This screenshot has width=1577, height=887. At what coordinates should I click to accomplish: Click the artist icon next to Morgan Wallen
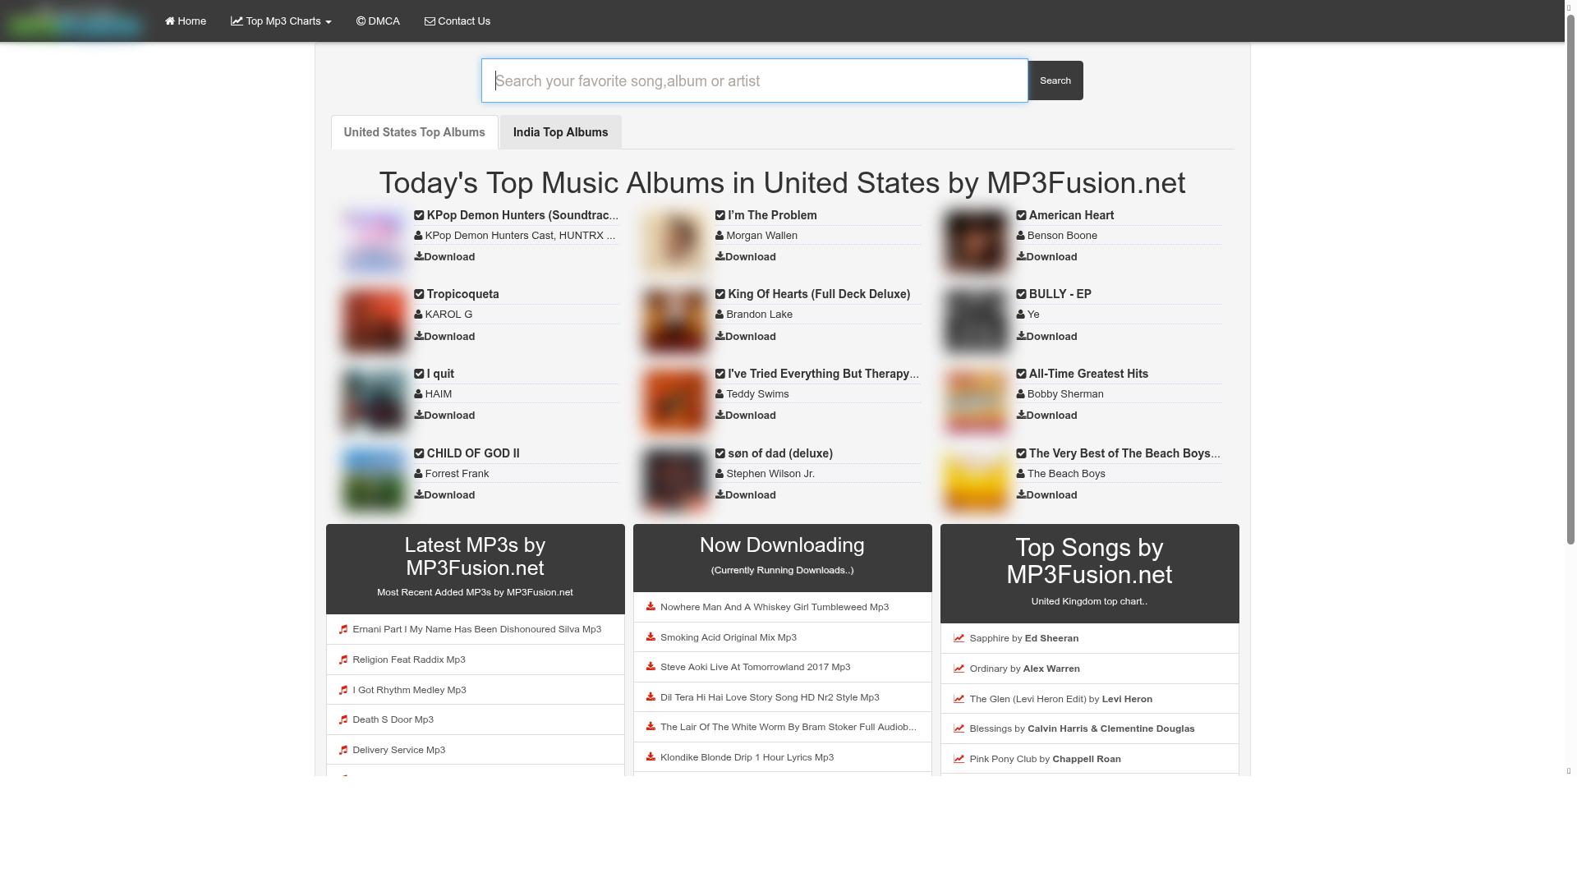click(x=720, y=235)
